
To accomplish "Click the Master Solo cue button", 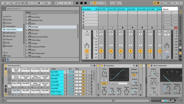I will tap(167, 52).
